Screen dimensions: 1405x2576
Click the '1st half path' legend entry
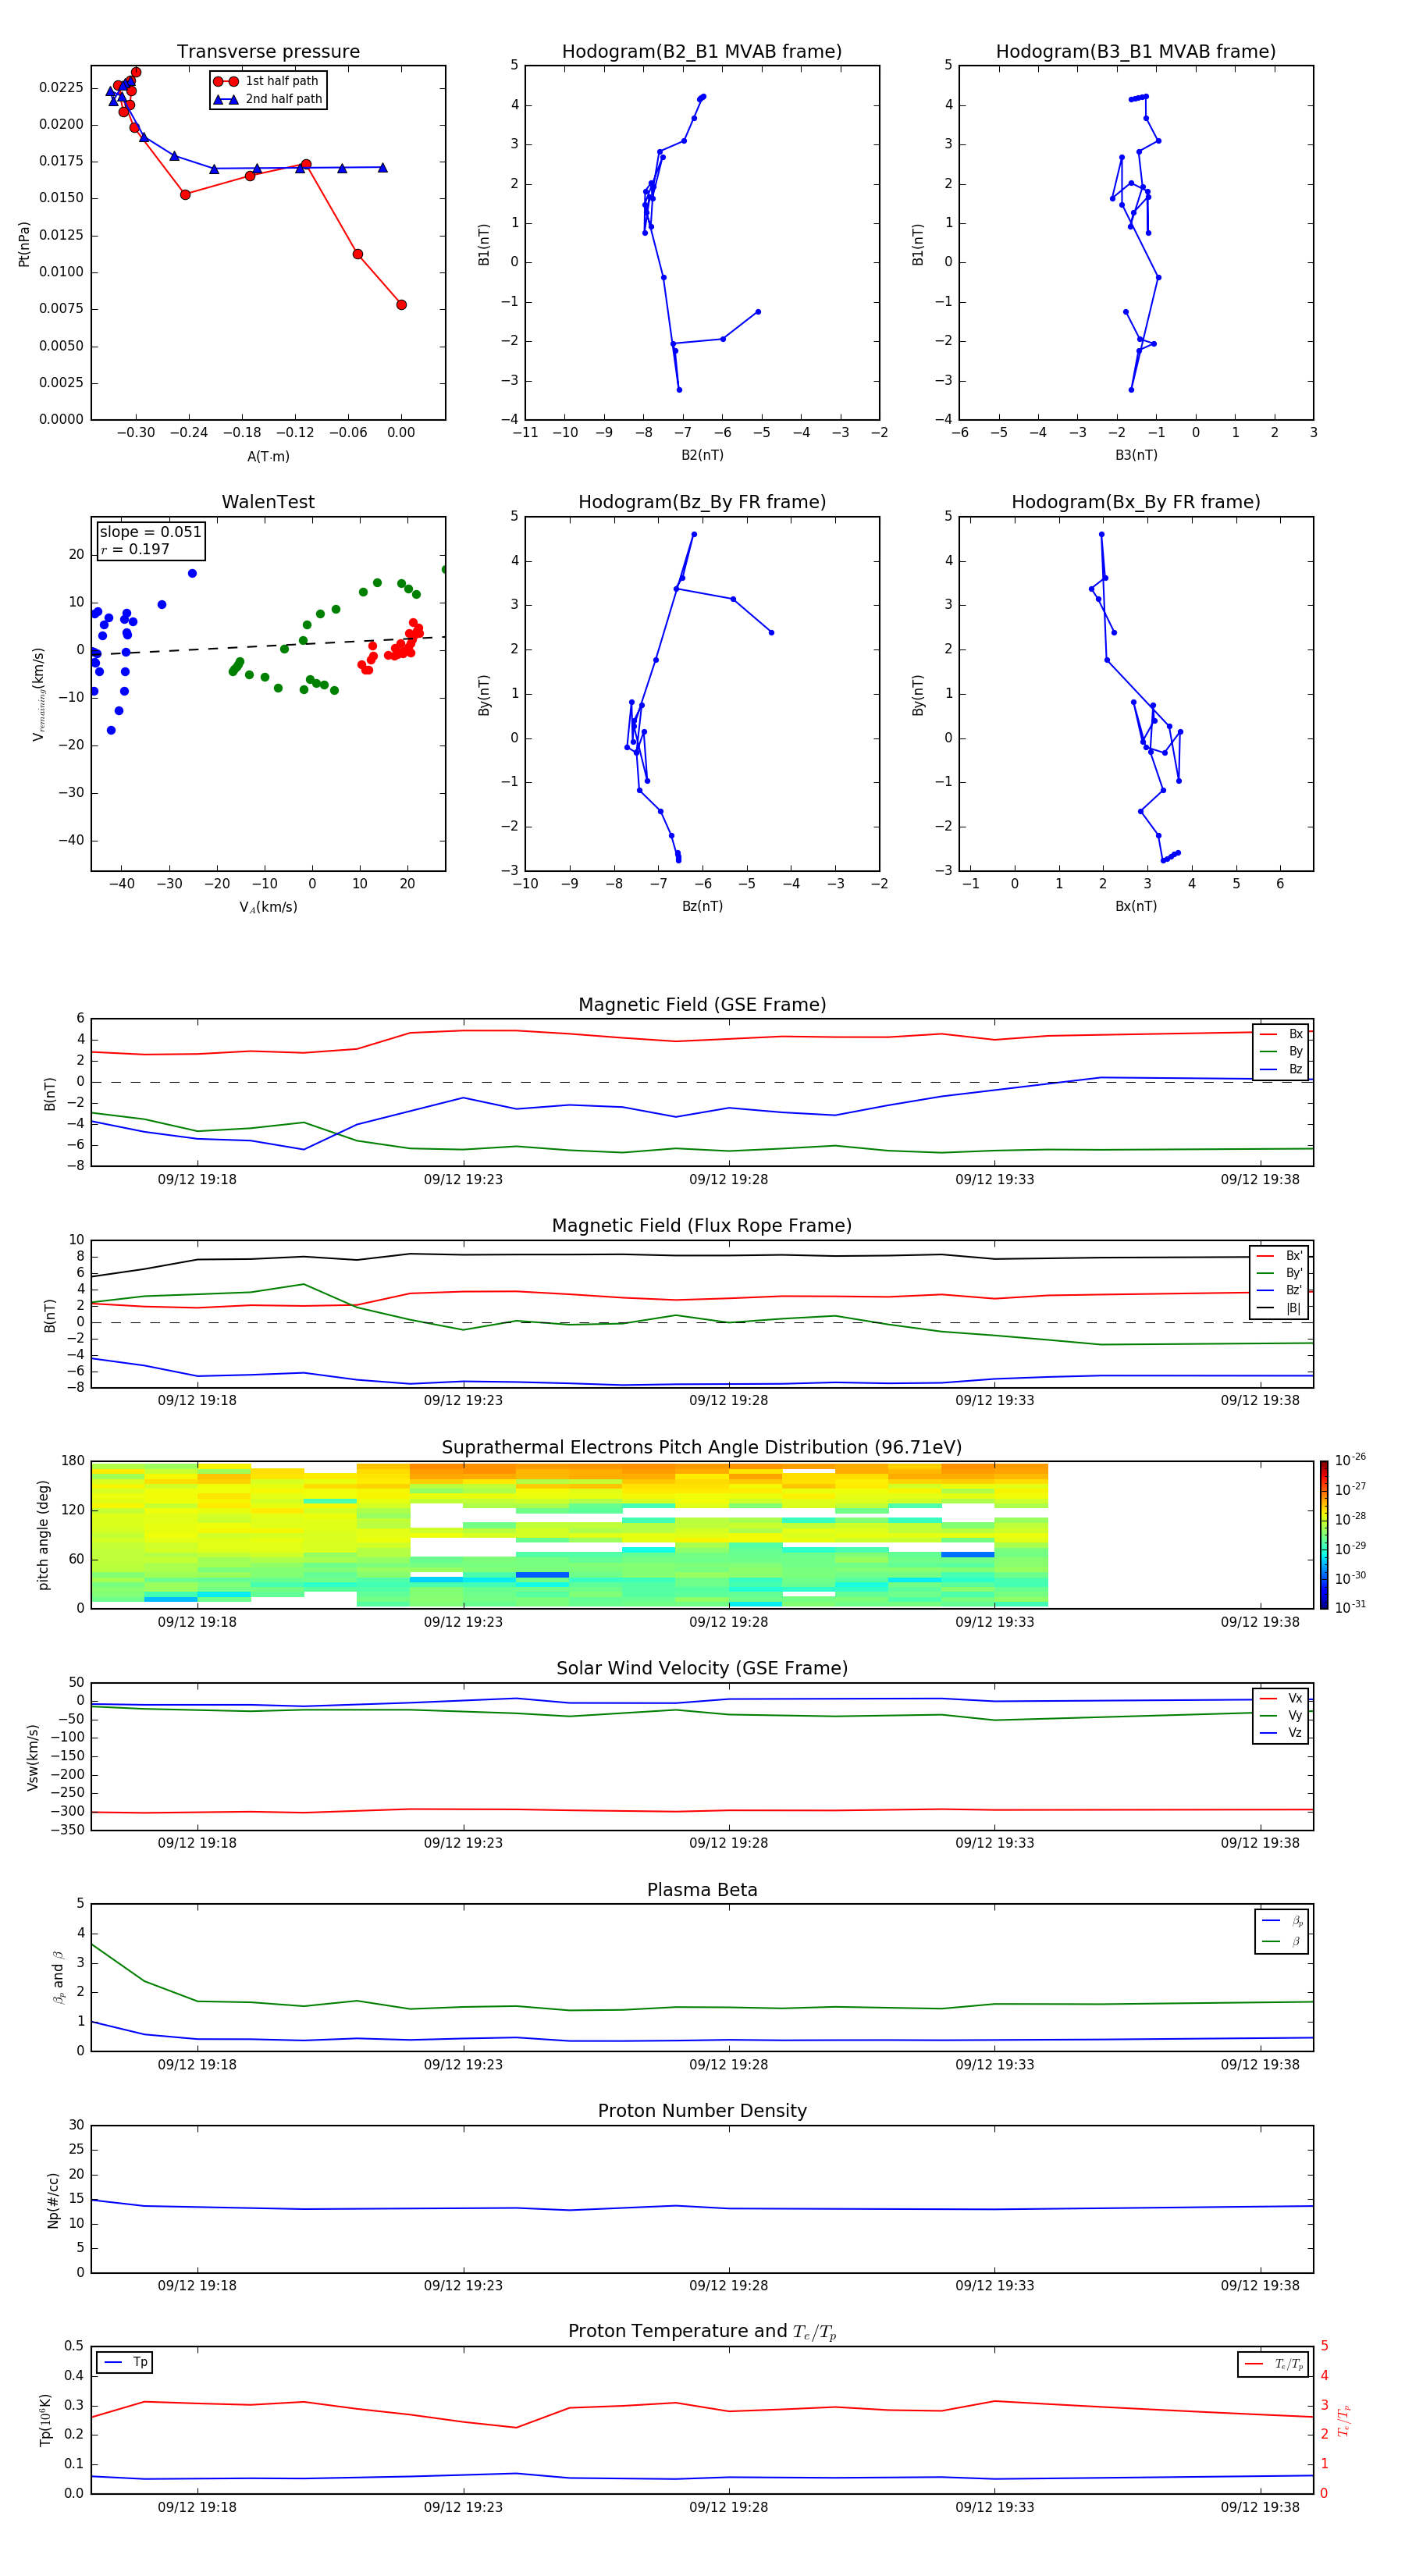[268, 81]
